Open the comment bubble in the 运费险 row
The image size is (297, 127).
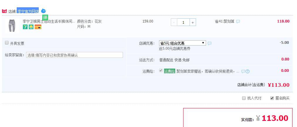click(243, 72)
